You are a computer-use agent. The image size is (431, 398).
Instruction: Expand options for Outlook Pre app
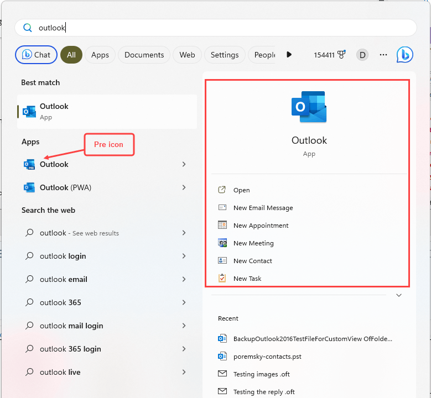tap(184, 164)
